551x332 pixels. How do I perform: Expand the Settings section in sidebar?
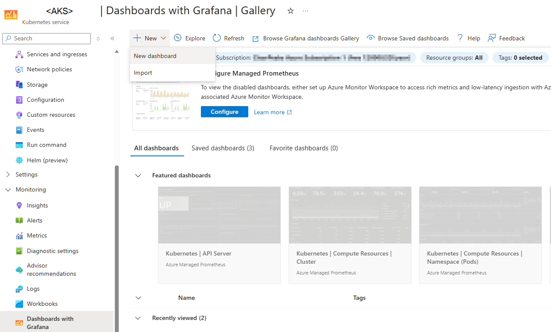8,174
